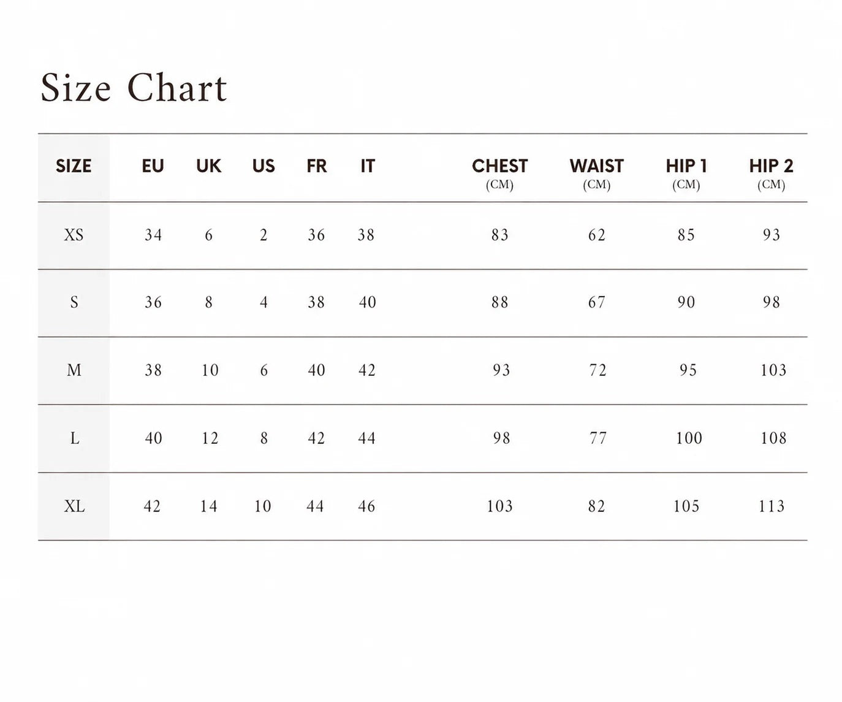This screenshot has height=702, width=842.
Task: Select the SIZE column header
Action: click(x=74, y=166)
